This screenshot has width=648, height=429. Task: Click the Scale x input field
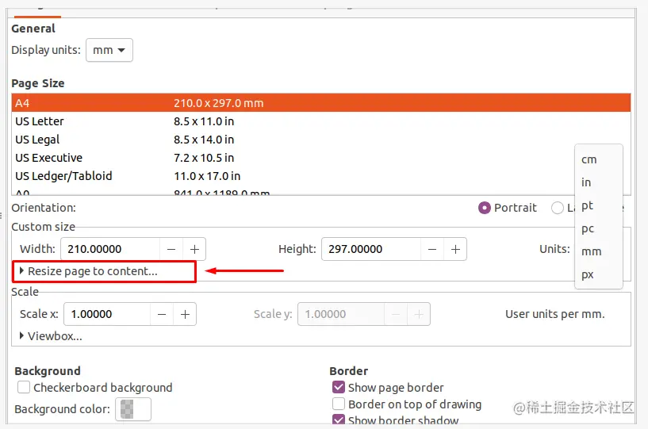click(x=107, y=314)
